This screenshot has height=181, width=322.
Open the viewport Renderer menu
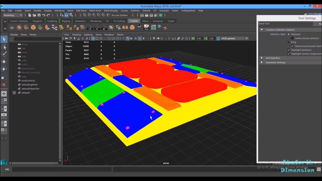coord(109,35)
